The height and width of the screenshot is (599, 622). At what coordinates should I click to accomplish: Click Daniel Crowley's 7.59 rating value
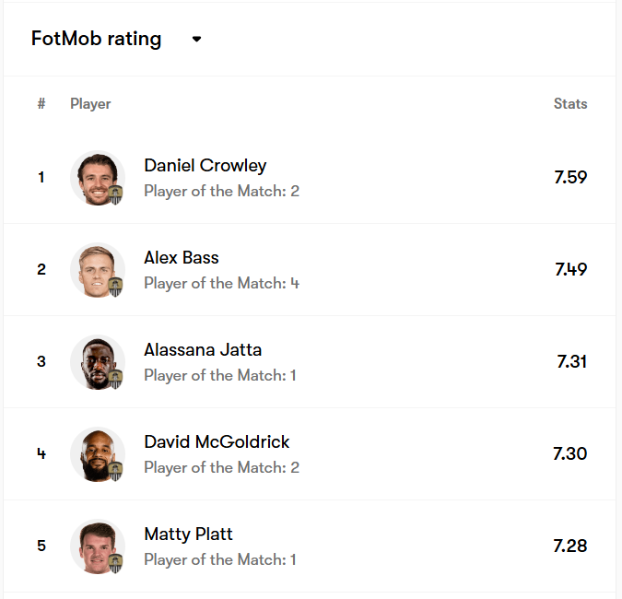570,177
